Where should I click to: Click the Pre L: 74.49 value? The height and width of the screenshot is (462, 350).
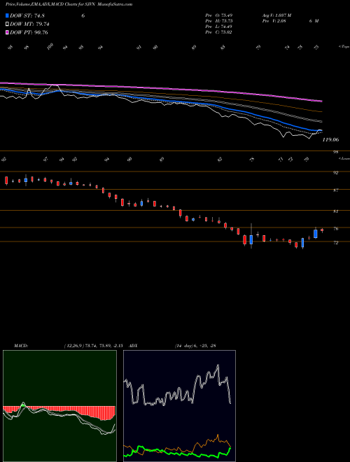click(219, 27)
